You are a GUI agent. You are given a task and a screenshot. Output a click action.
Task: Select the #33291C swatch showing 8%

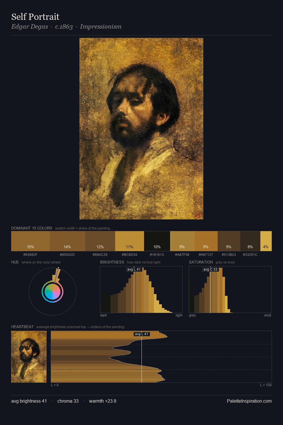[x=250, y=241]
